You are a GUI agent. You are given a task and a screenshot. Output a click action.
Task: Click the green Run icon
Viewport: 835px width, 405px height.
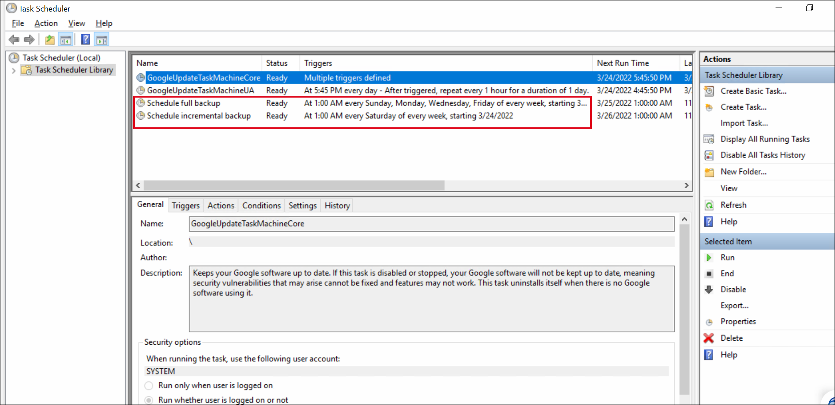click(x=709, y=258)
